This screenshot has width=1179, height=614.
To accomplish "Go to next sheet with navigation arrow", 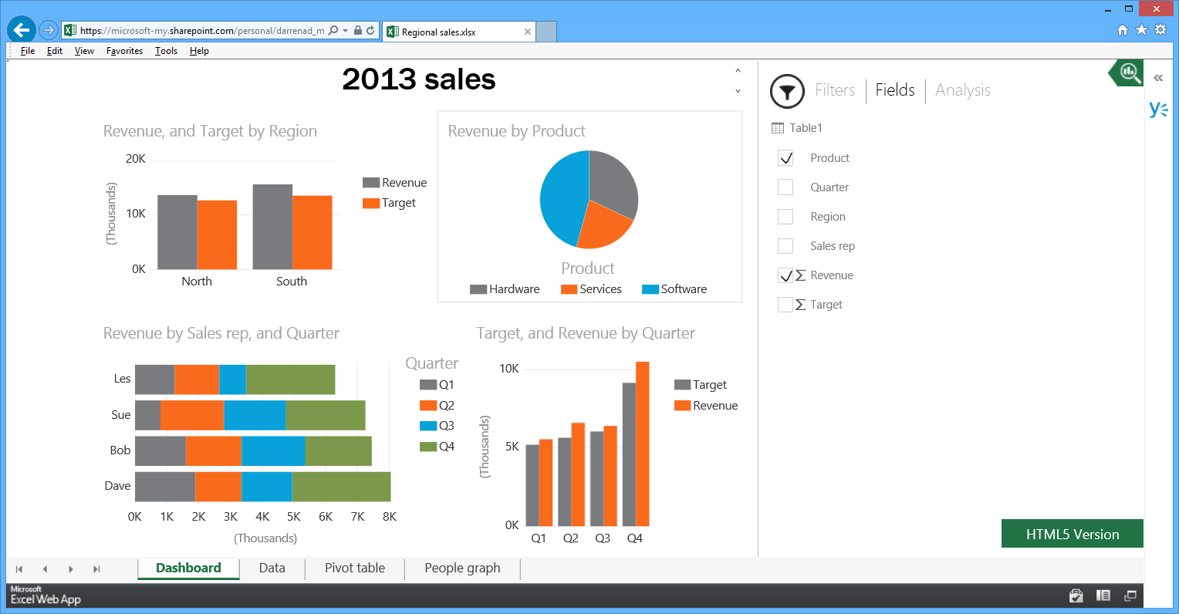I will pos(71,569).
